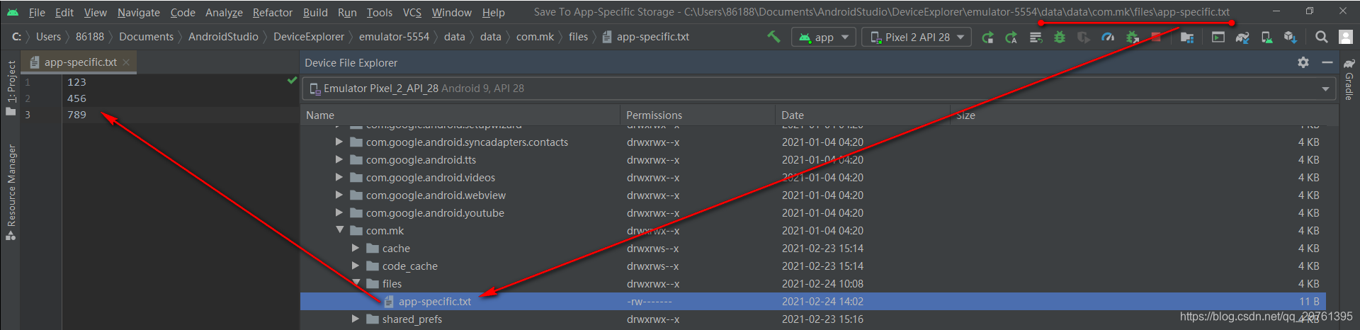The height and width of the screenshot is (330, 1360).
Task: Open the Pixel 2 API 28 device dropdown
Action: [x=916, y=37]
